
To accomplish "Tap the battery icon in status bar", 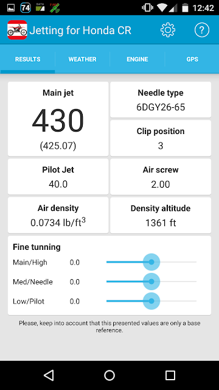I will (185, 8).
